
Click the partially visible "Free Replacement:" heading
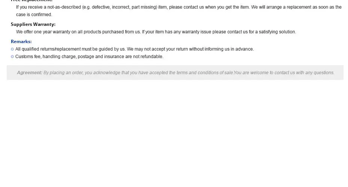31,1
